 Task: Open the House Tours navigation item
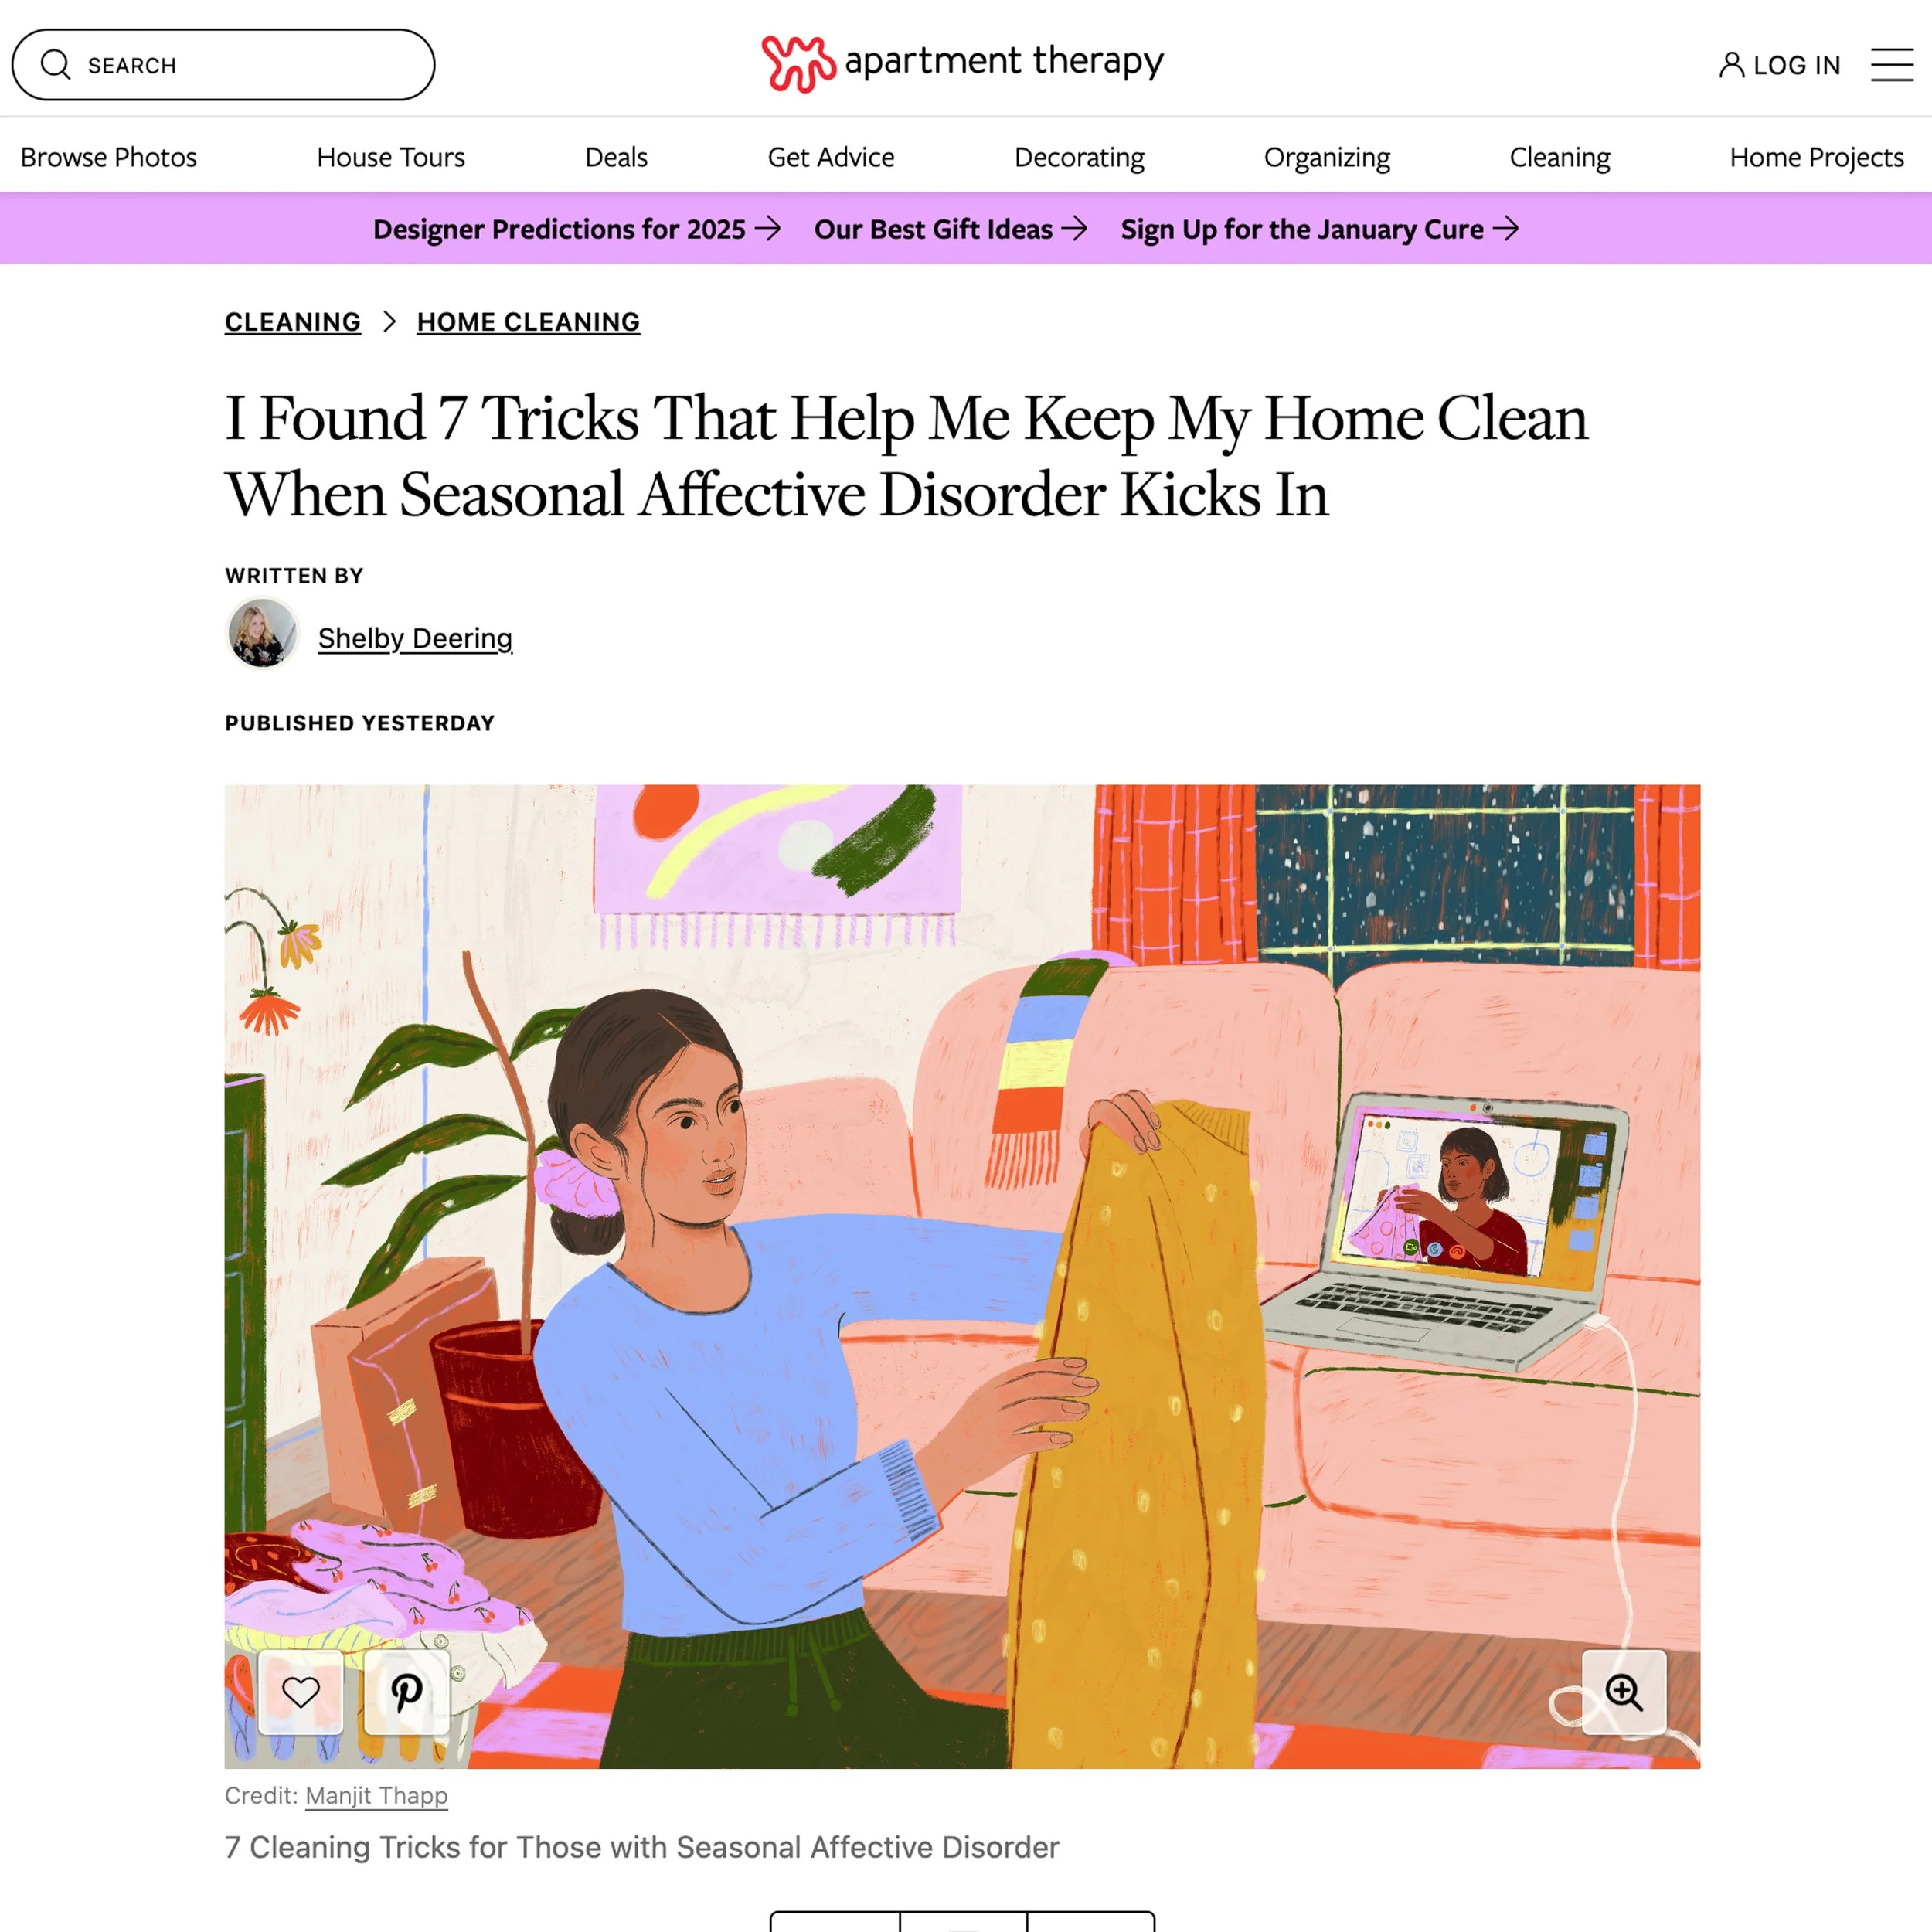391,157
